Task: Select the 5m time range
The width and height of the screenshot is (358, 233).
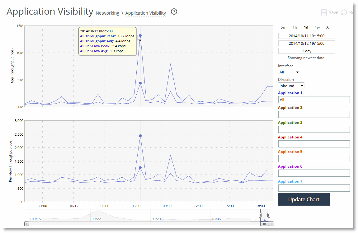Action: click(283, 27)
